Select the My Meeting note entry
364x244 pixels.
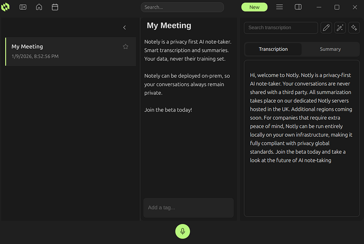pyautogui.click(x=71, y=52)
